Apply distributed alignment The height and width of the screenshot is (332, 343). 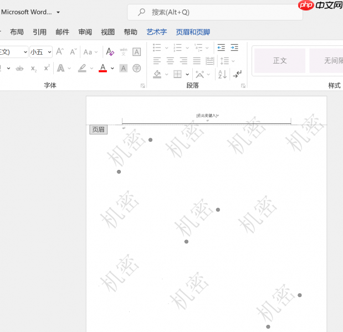click(x=210, y=61)
